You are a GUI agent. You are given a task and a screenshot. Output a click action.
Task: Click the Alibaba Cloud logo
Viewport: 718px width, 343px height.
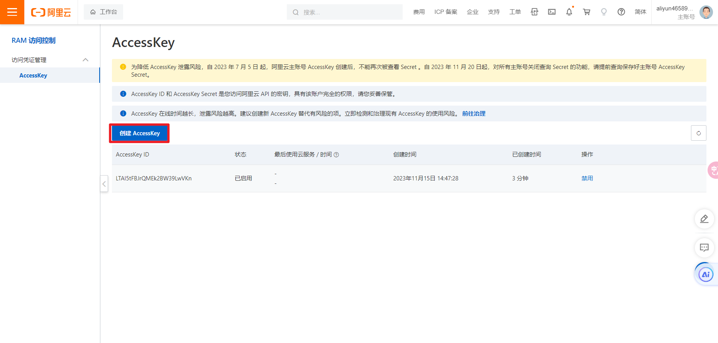click(x=51, y=12)
